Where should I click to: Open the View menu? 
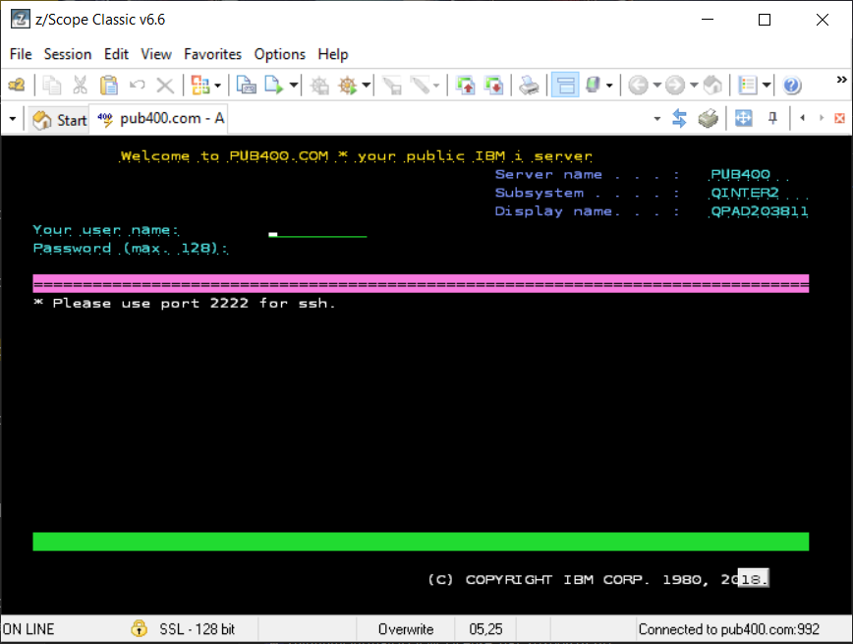click(x=156, y=54)
